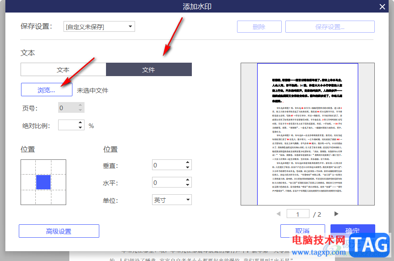The height and width of the screenshot is (261, 394).
Task: Select the bottom-left position grid cell
Action: click(x=28, y=197)
